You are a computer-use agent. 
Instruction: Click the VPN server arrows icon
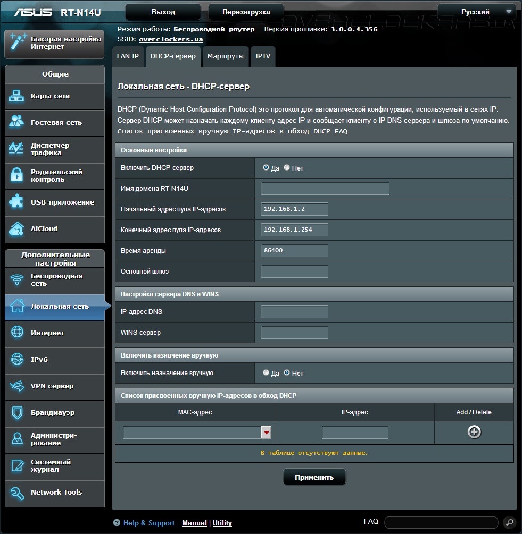tap(17, 386)
